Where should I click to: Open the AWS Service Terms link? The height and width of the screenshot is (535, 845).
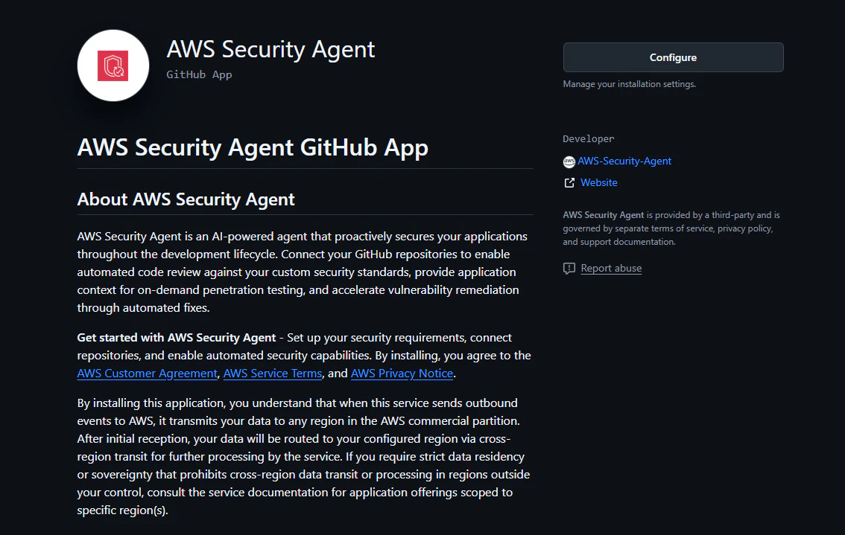273,373
